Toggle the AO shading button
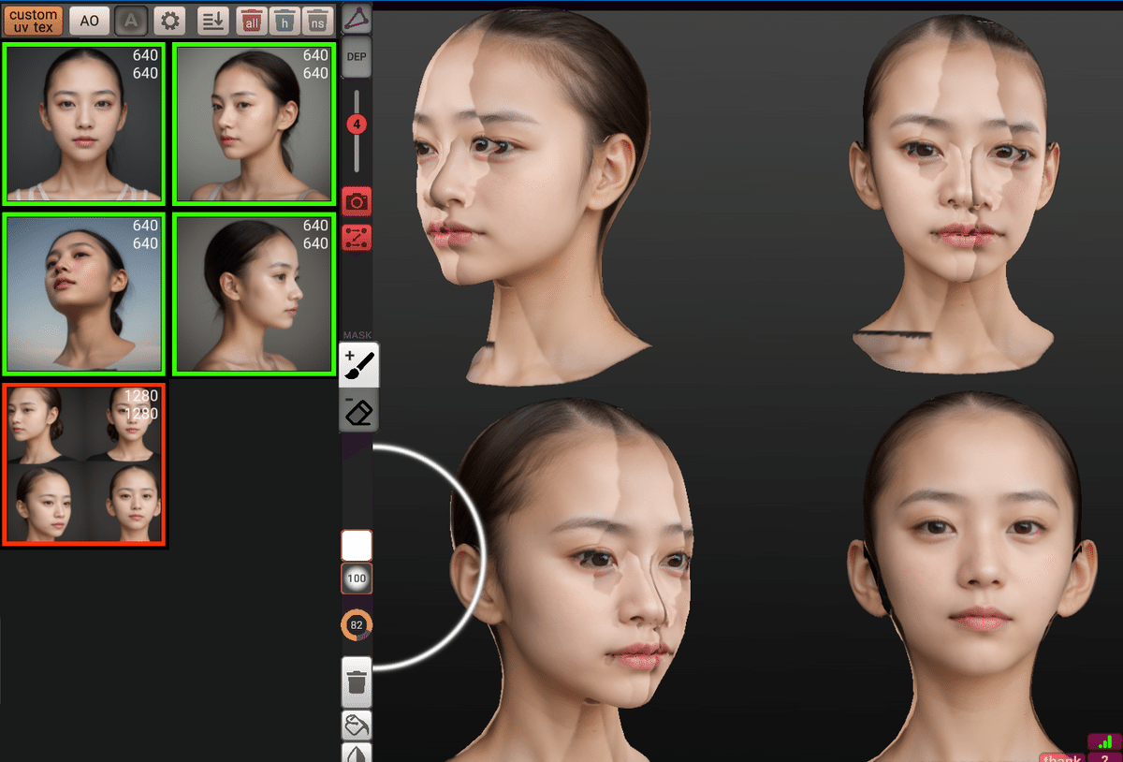 pos(89,20)
